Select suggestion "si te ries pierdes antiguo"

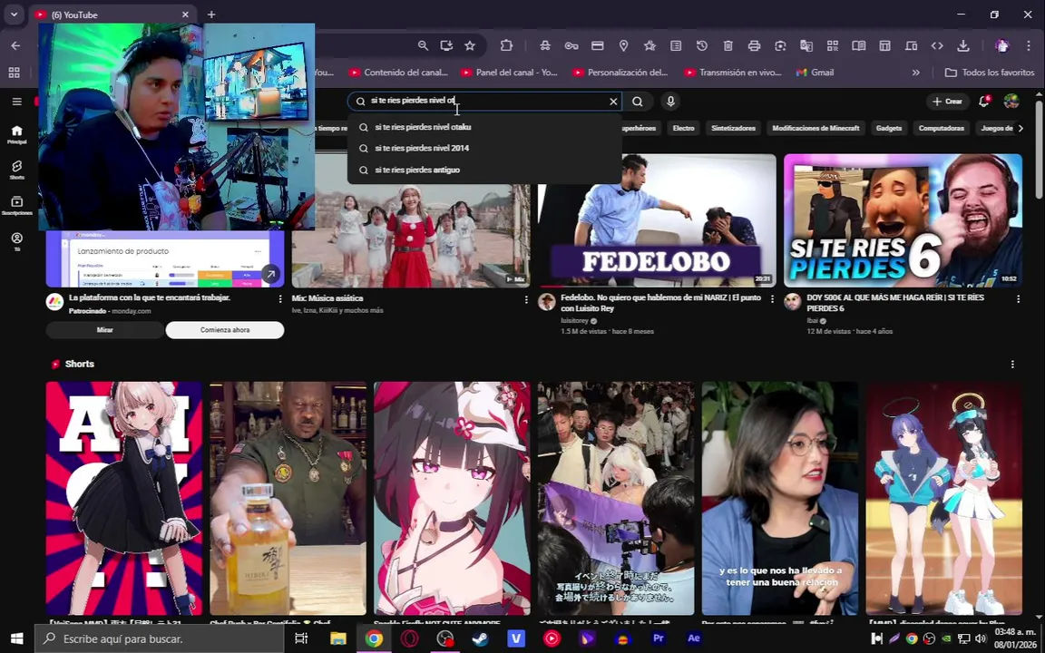(x=484, y=170)
